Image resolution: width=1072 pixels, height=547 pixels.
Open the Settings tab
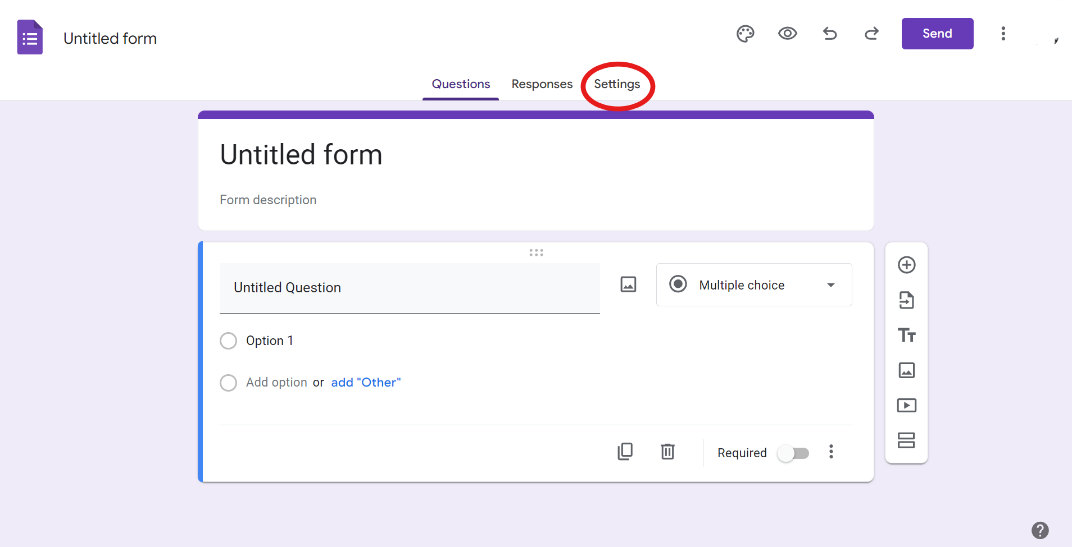click(x=617, y=84)
